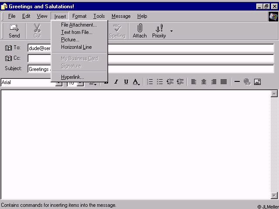Image resolution: width=279 pixels, height=209 pixels.
Task: Justify the text
Action: [224, 82]
